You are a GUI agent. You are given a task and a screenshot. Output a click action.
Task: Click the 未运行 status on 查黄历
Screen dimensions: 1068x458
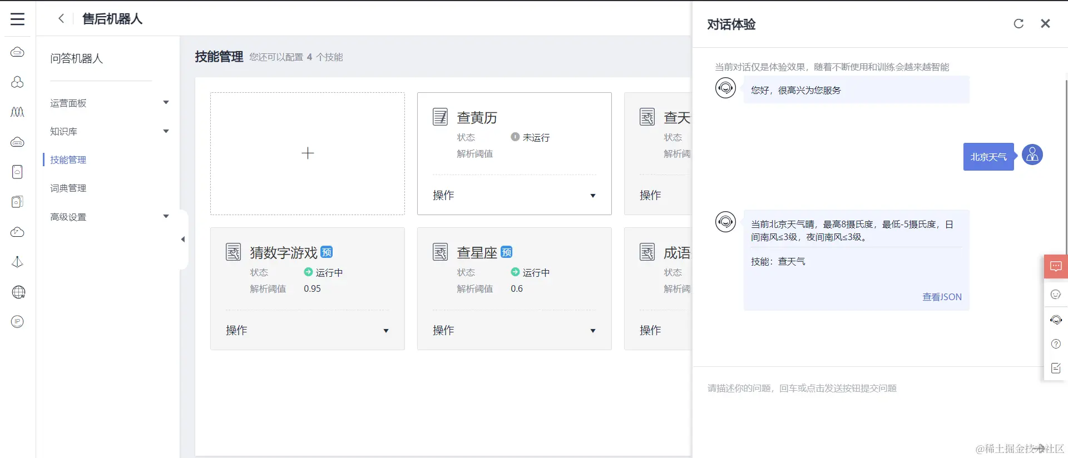[x=530, y=137]
